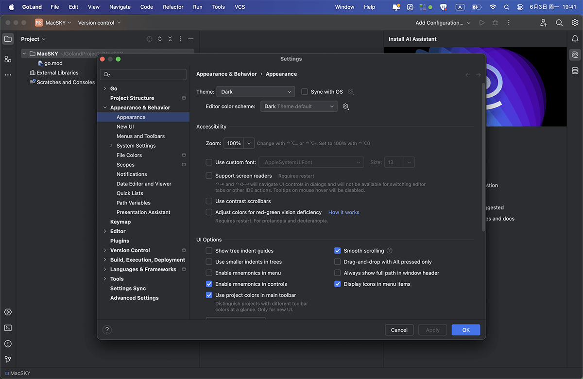Image resolution: width=583 pixels, height=379 pixels.
Task: Open the Editor color scheme dropdown
Action: pos(299,106)
